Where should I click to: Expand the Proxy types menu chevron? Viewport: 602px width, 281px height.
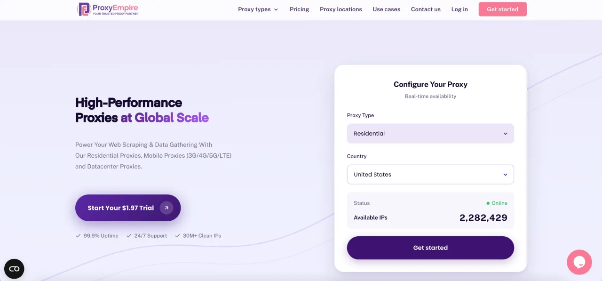[276, 9]
